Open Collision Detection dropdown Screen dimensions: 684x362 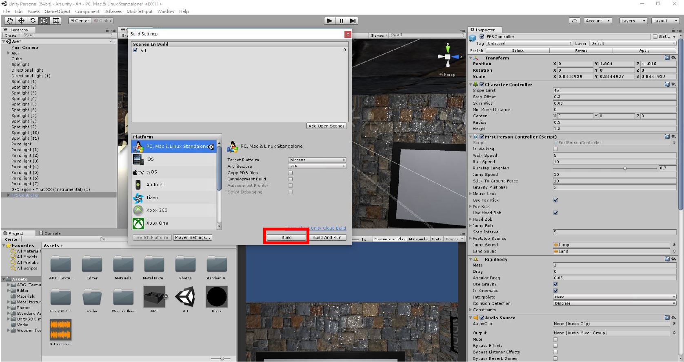615,303
